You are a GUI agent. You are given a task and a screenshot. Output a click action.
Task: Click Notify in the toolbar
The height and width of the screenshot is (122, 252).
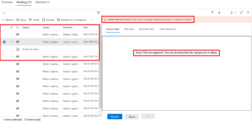(x=34, y=20)
